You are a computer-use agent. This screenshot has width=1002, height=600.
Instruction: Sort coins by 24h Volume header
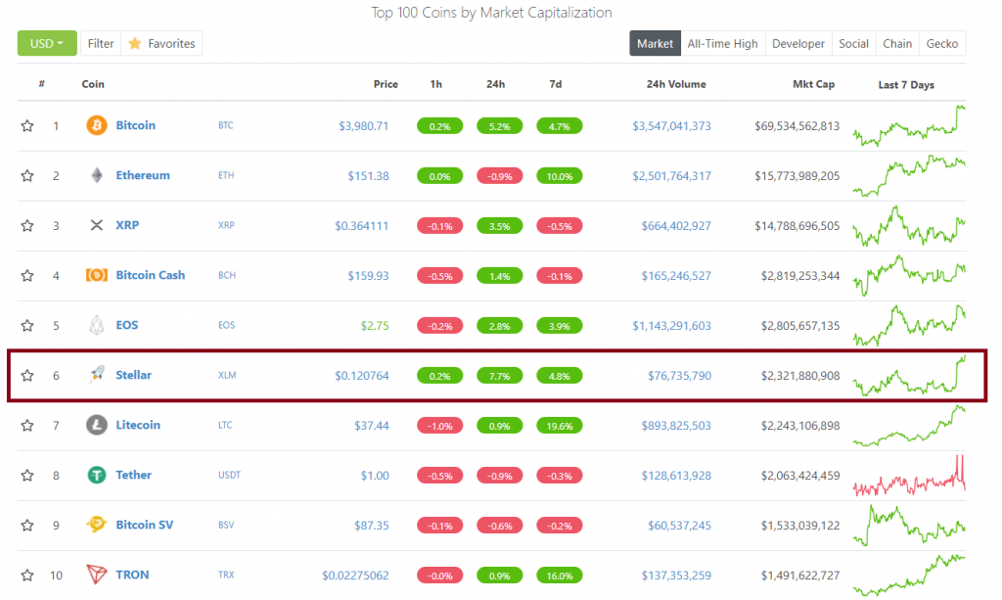click(x=675, y=84)
